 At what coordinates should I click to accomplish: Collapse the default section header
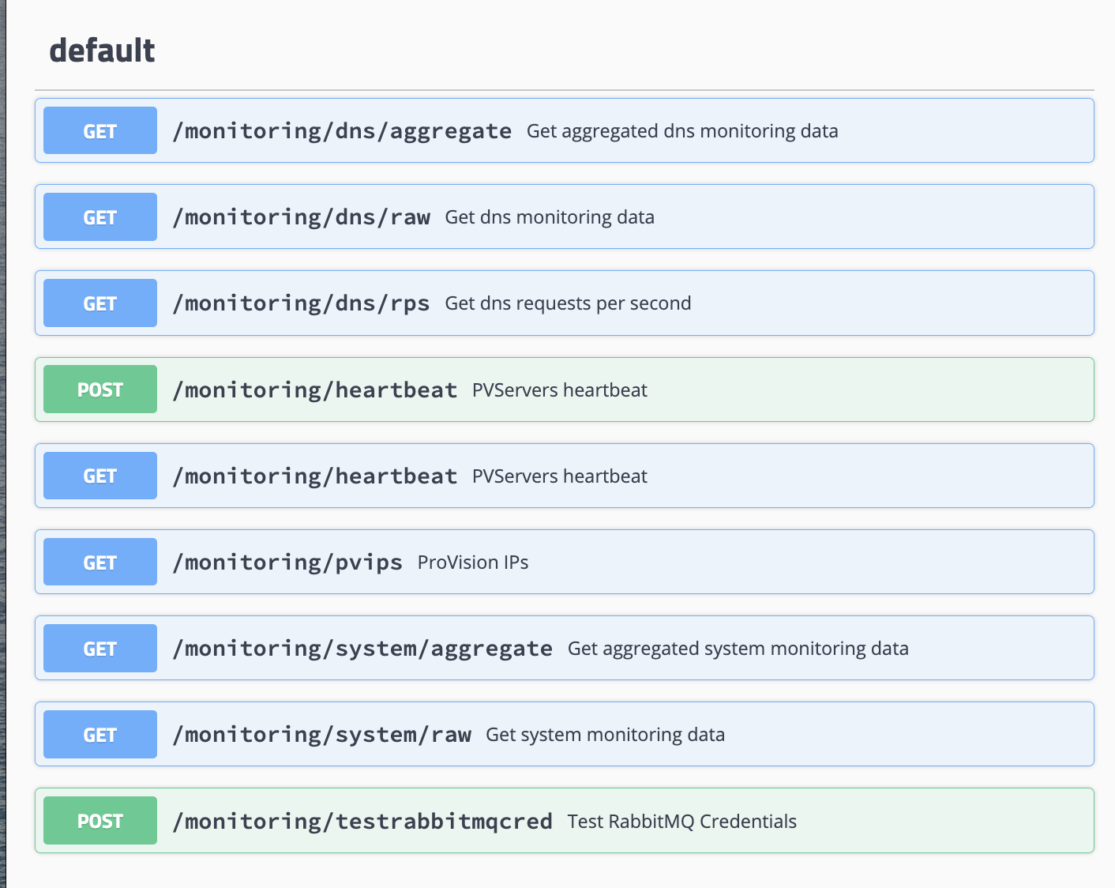coord(103,51)
